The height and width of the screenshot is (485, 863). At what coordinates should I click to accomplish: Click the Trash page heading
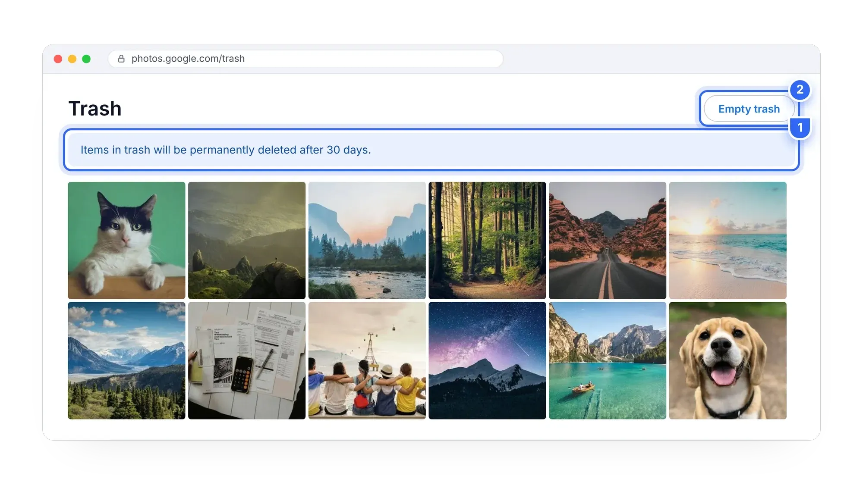95,109
